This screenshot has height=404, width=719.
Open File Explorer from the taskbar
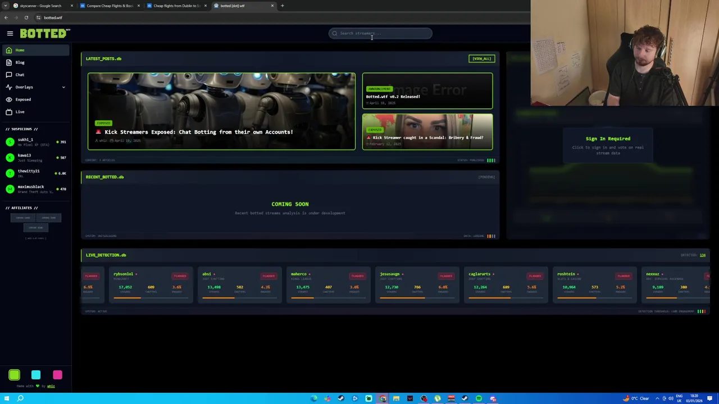tap(396, 398)
